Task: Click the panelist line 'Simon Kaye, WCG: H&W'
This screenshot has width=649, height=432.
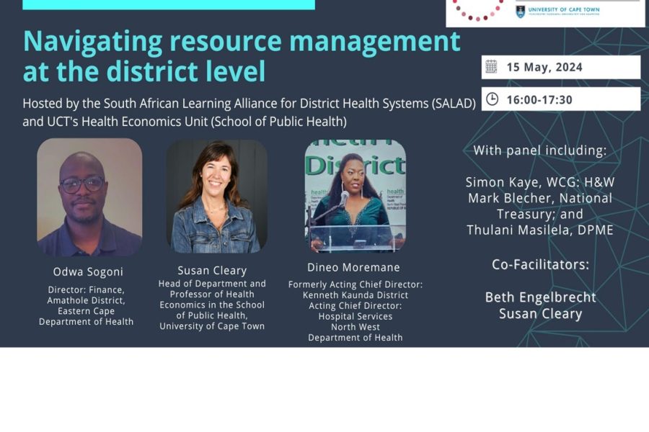Action: [540, 182]
